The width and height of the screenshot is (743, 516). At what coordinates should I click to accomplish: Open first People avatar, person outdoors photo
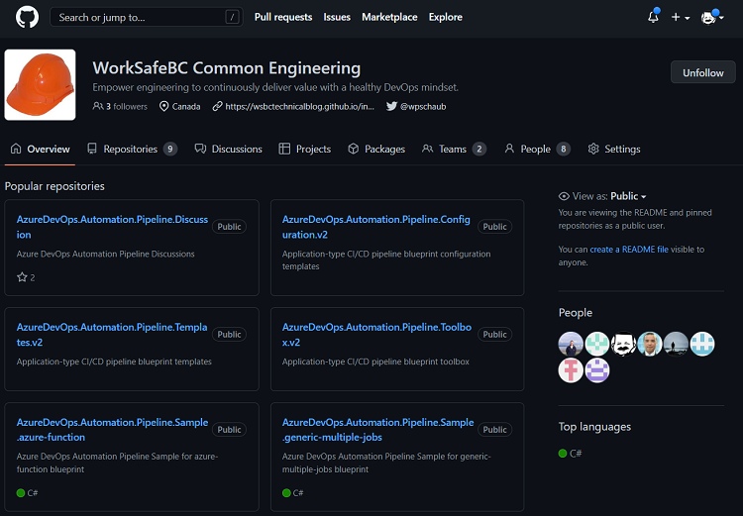[571, 344]
